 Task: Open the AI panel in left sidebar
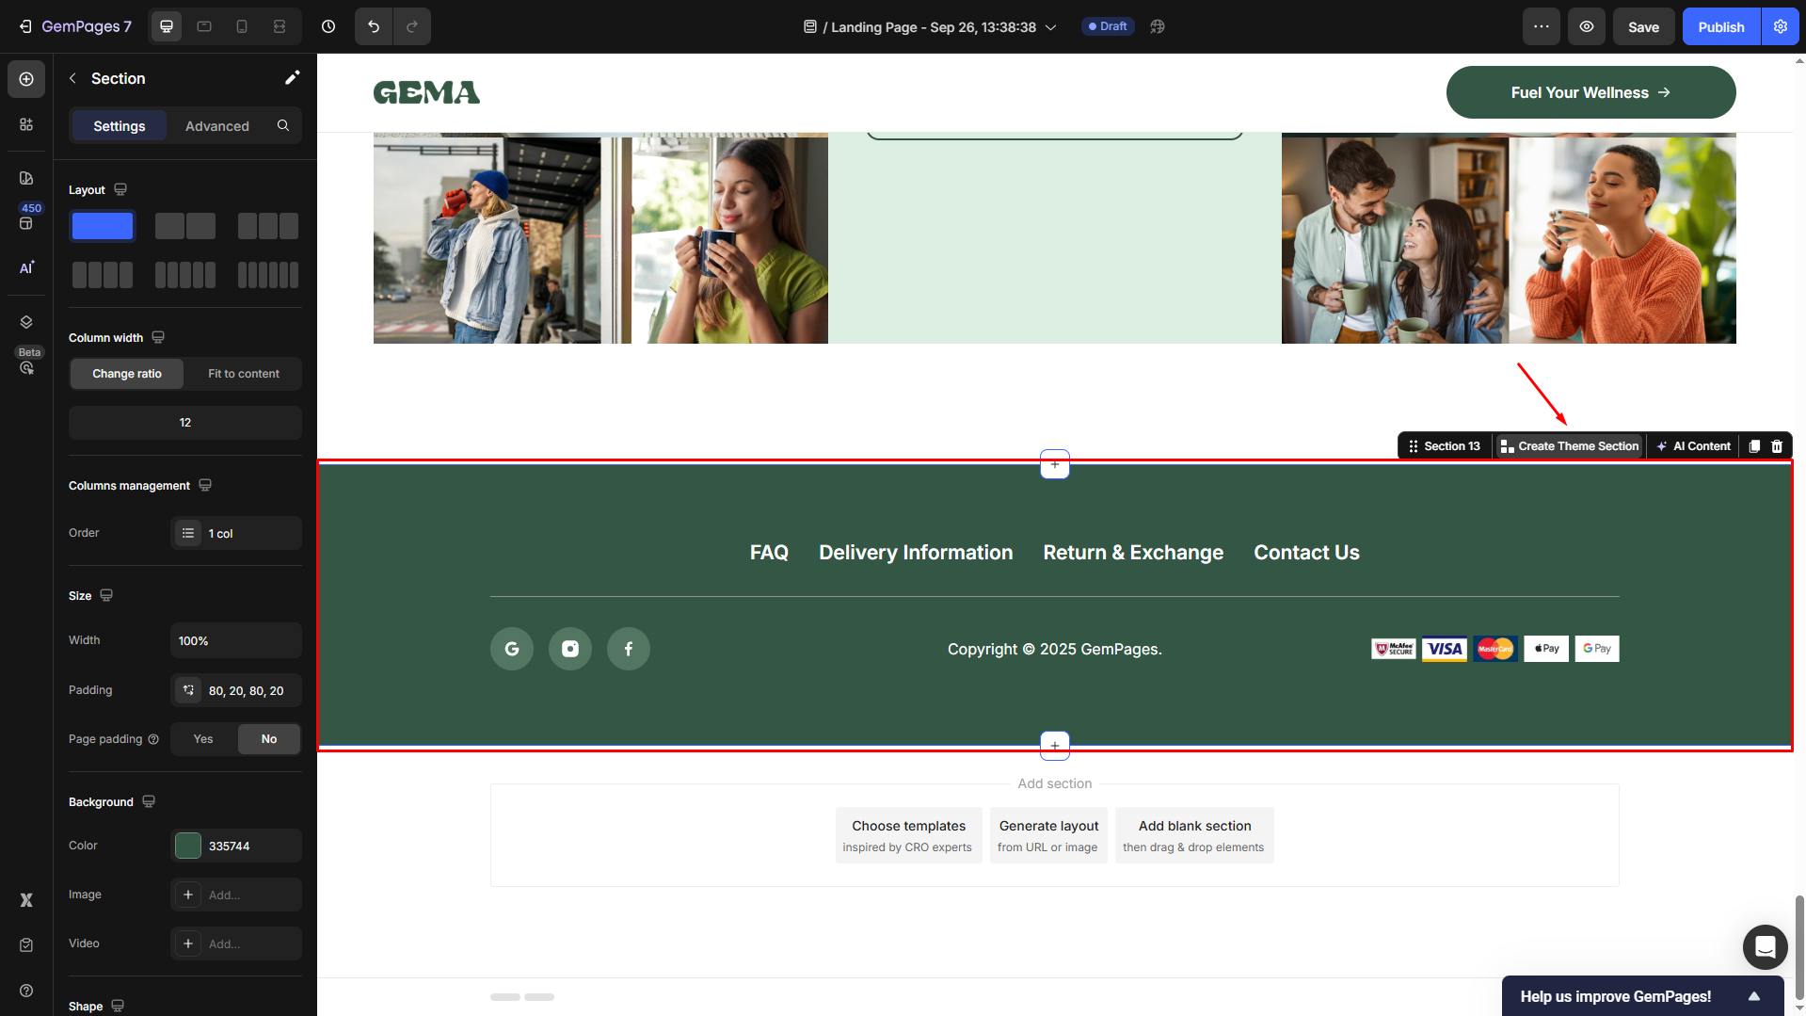[x=25, y=267]
